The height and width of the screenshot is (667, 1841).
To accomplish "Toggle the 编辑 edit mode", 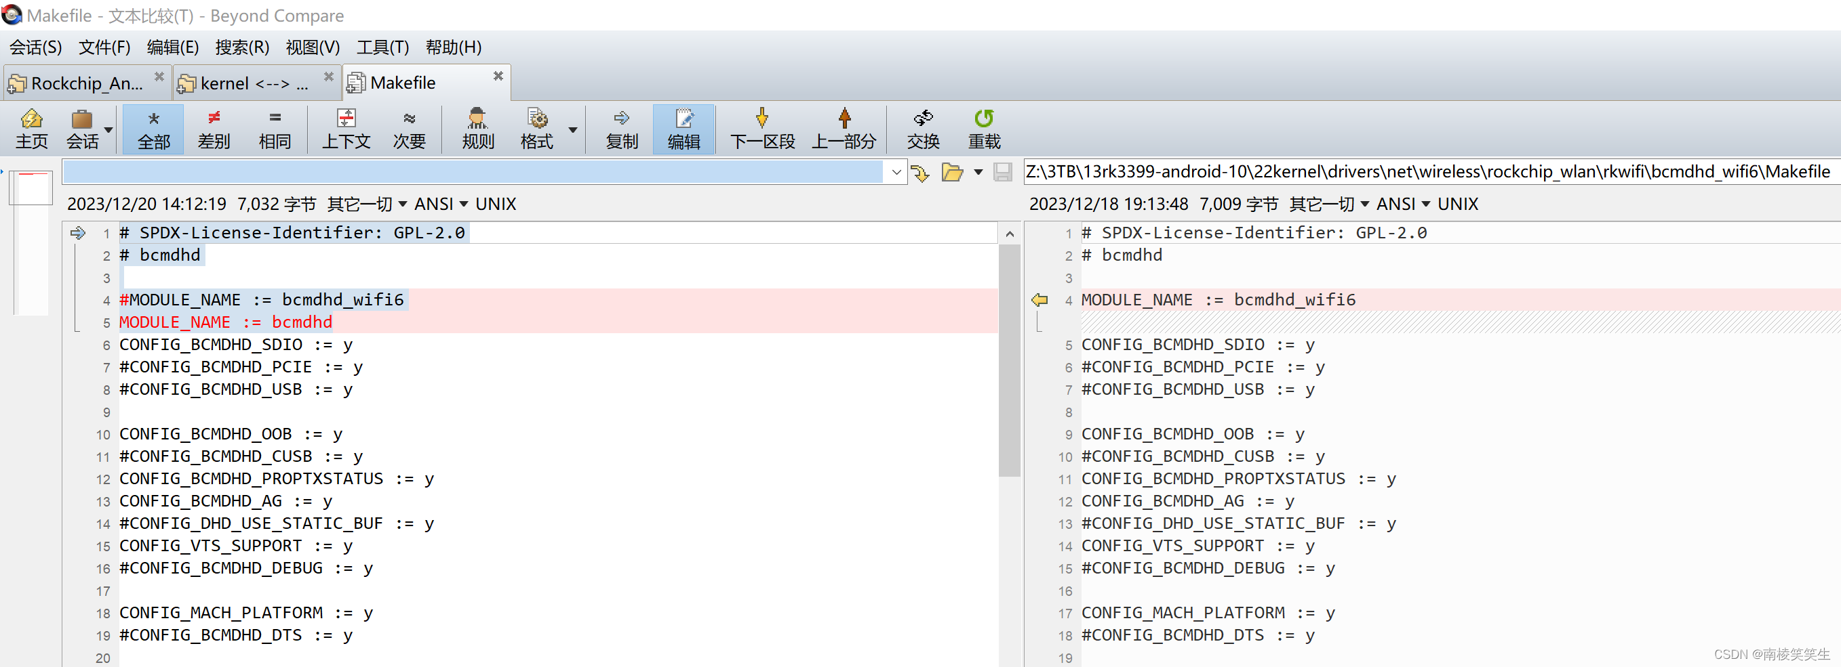I will click(x=684, y=129).
